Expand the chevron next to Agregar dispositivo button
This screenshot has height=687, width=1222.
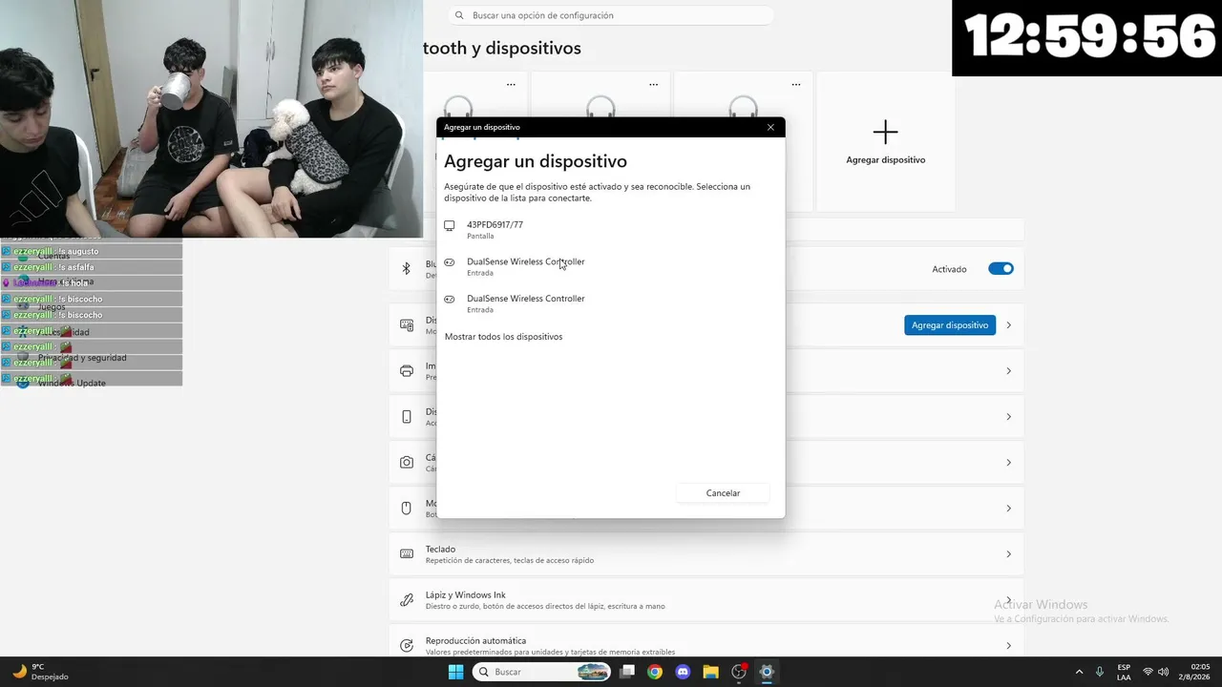point(1008,325)
